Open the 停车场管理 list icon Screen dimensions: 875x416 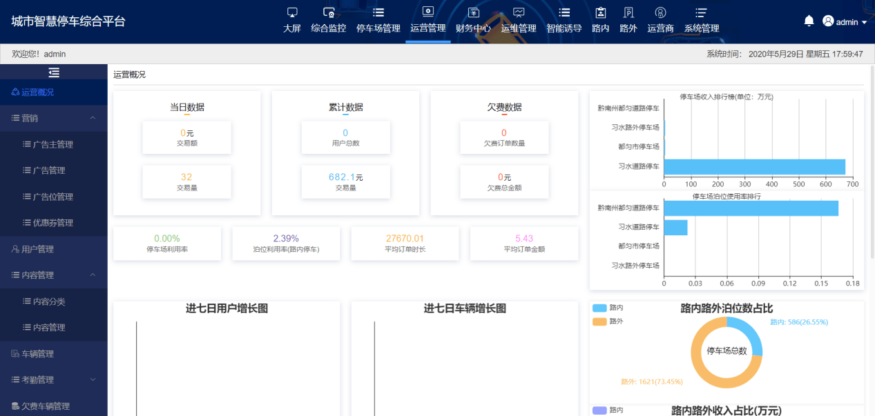point(378,12)
